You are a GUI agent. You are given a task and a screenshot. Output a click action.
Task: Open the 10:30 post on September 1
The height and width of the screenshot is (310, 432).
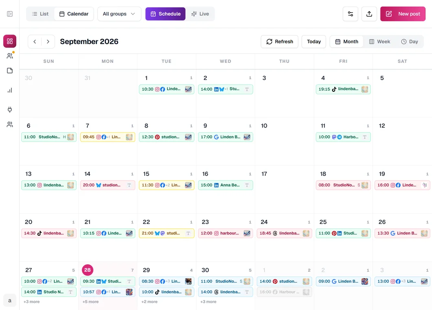coord(167,89)
